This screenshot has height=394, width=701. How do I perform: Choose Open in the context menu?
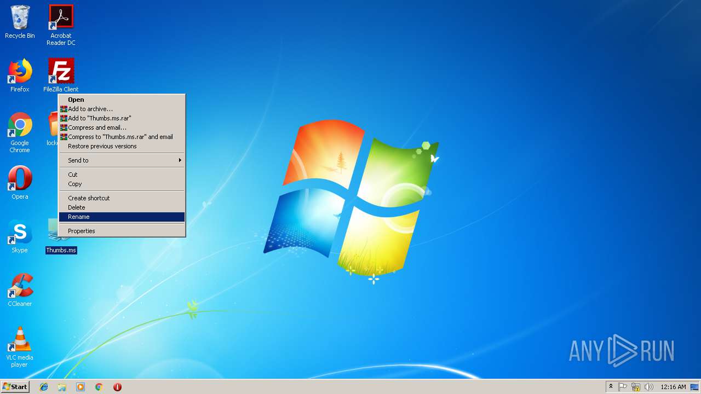coord(122,100)
